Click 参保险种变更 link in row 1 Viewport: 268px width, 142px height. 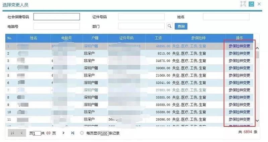coord(239,46)
